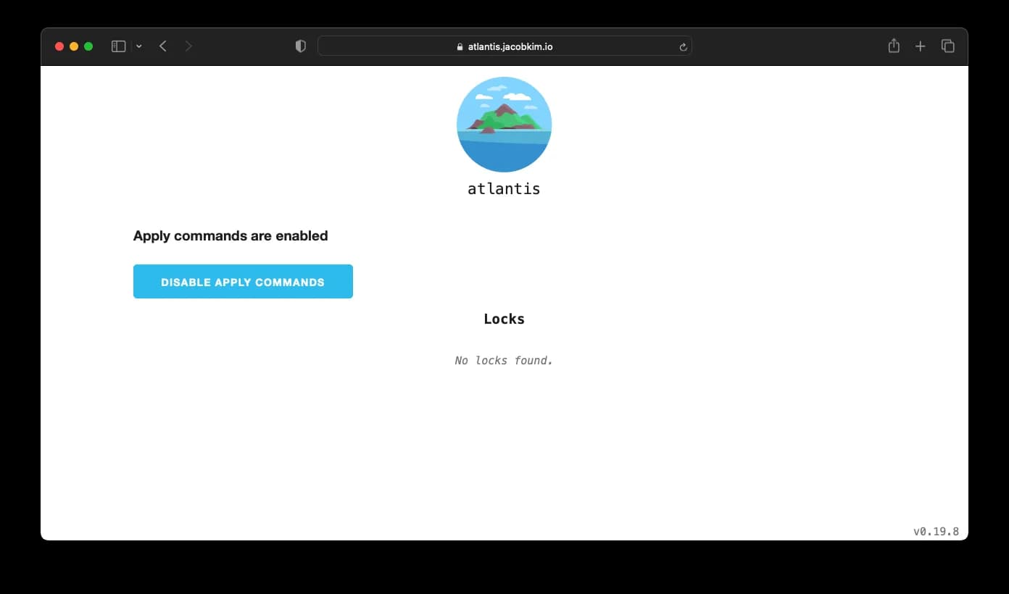
Task: Open the Share sheet icon
Action: pyautogui.click(x=894, y=45)
